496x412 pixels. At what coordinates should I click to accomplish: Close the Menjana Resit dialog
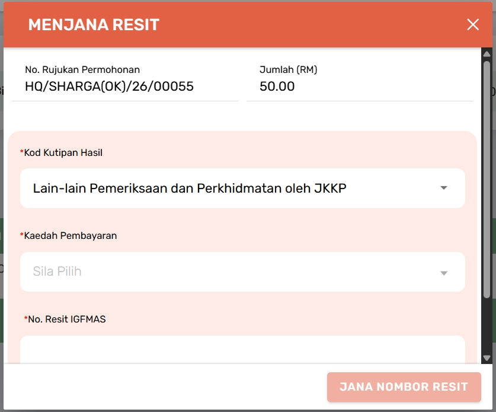(x=473, y=24)
